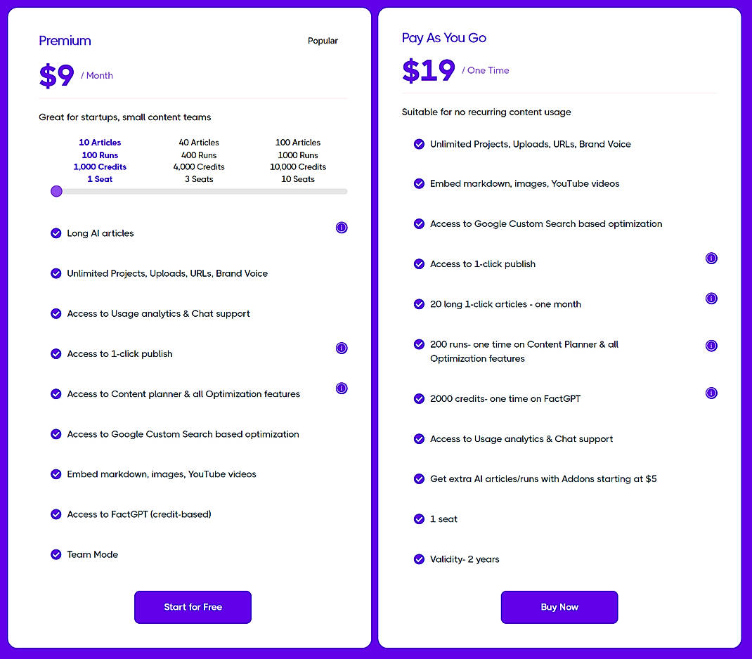
Task: Click the info icon beside Access to 1-click publish in Premium
Action: click(342, 348)
